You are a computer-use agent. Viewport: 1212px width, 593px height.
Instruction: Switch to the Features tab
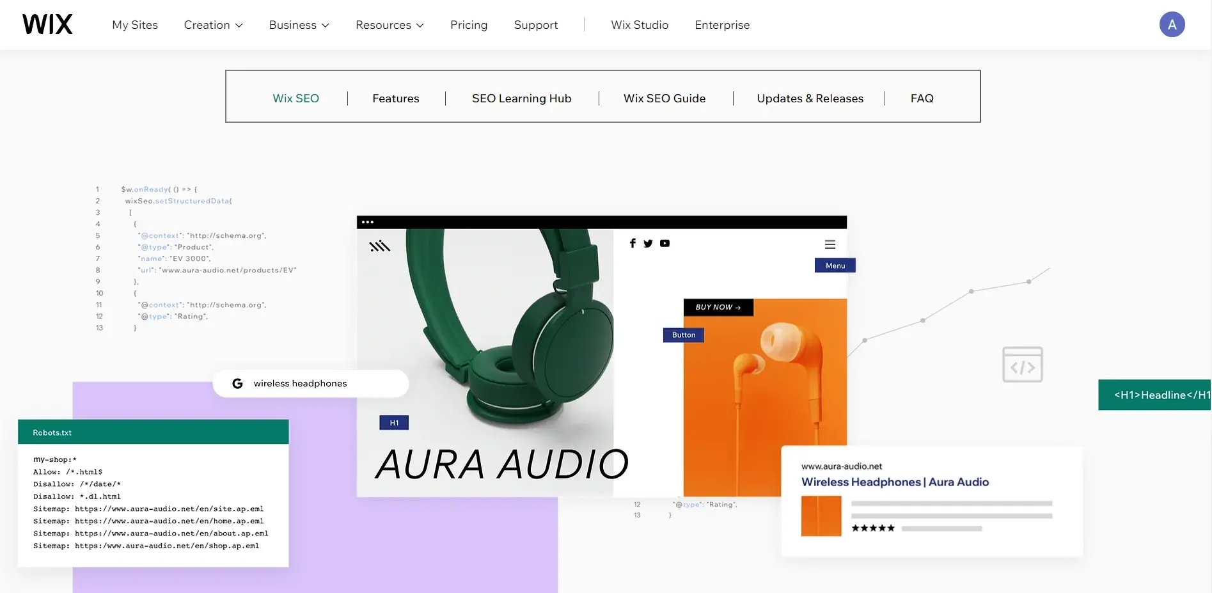tap(396, 99)
